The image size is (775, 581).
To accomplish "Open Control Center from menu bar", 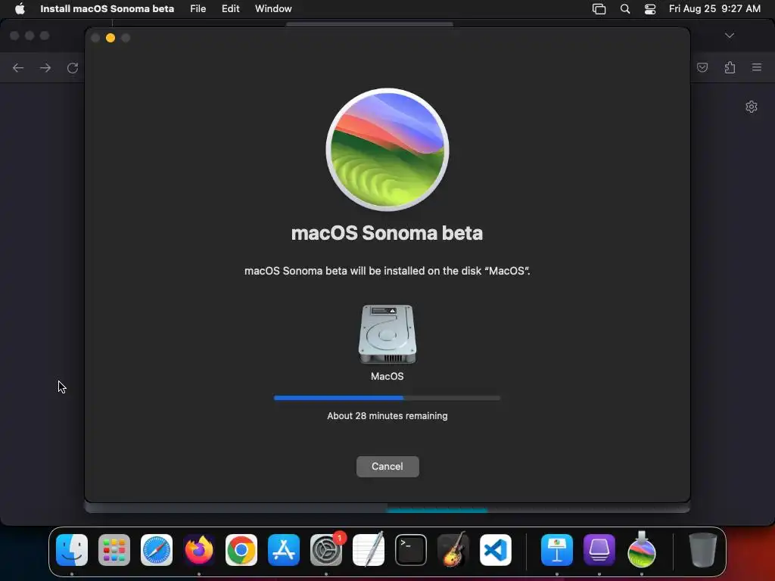I will [x=650, y=9].
